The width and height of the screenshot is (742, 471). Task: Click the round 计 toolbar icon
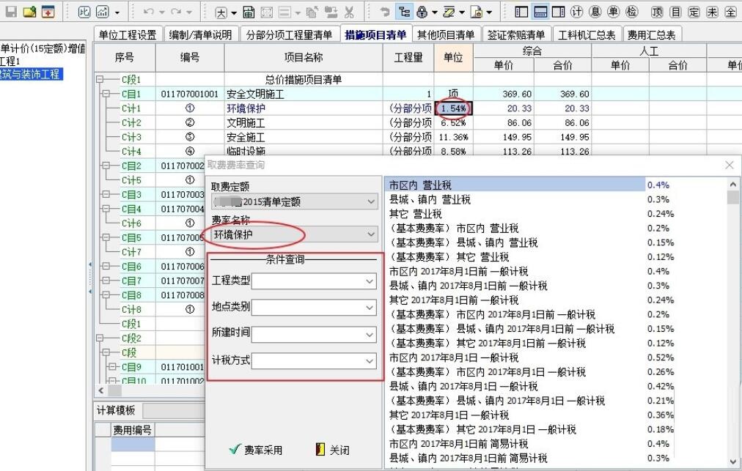pyautogui.click(x=577, y=12)
